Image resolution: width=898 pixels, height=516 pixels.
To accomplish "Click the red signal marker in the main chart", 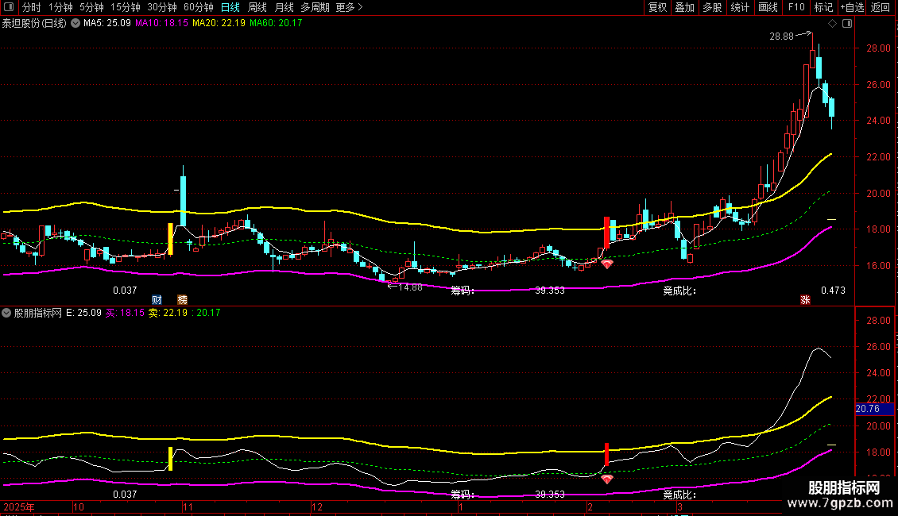I will pos(607,264).
